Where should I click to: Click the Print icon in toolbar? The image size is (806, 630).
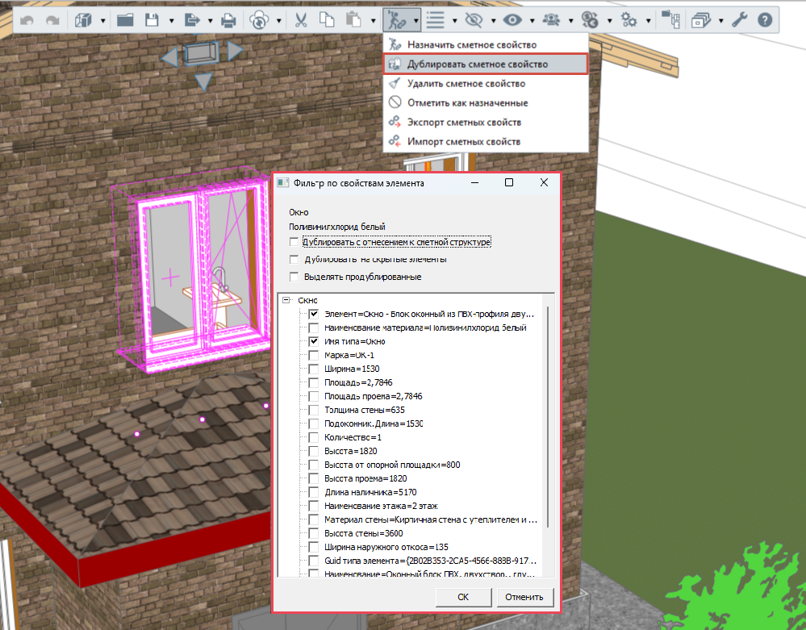(x=228, y=20)
